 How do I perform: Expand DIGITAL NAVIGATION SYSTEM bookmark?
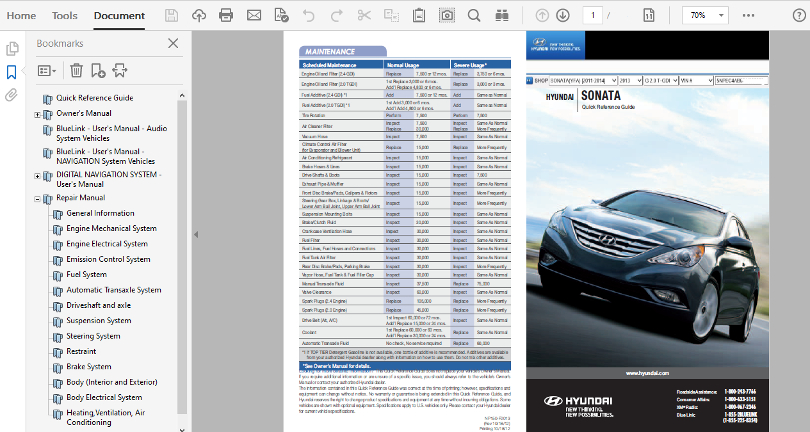click(x=38, y=177)
